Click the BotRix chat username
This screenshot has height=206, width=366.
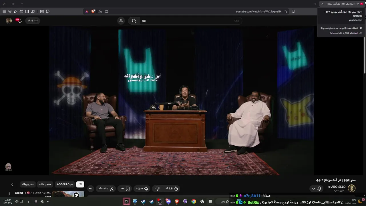[x=253, y=202]
